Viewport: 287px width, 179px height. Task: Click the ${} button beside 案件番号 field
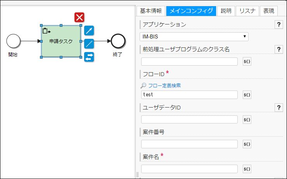pyautogui.click(x=247, y=144)
